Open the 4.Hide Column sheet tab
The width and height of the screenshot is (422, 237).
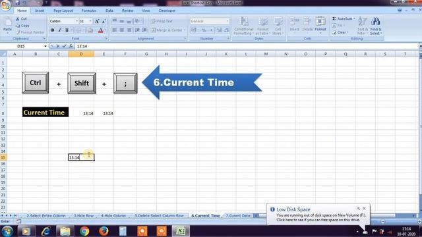click(x=113, y=215)
